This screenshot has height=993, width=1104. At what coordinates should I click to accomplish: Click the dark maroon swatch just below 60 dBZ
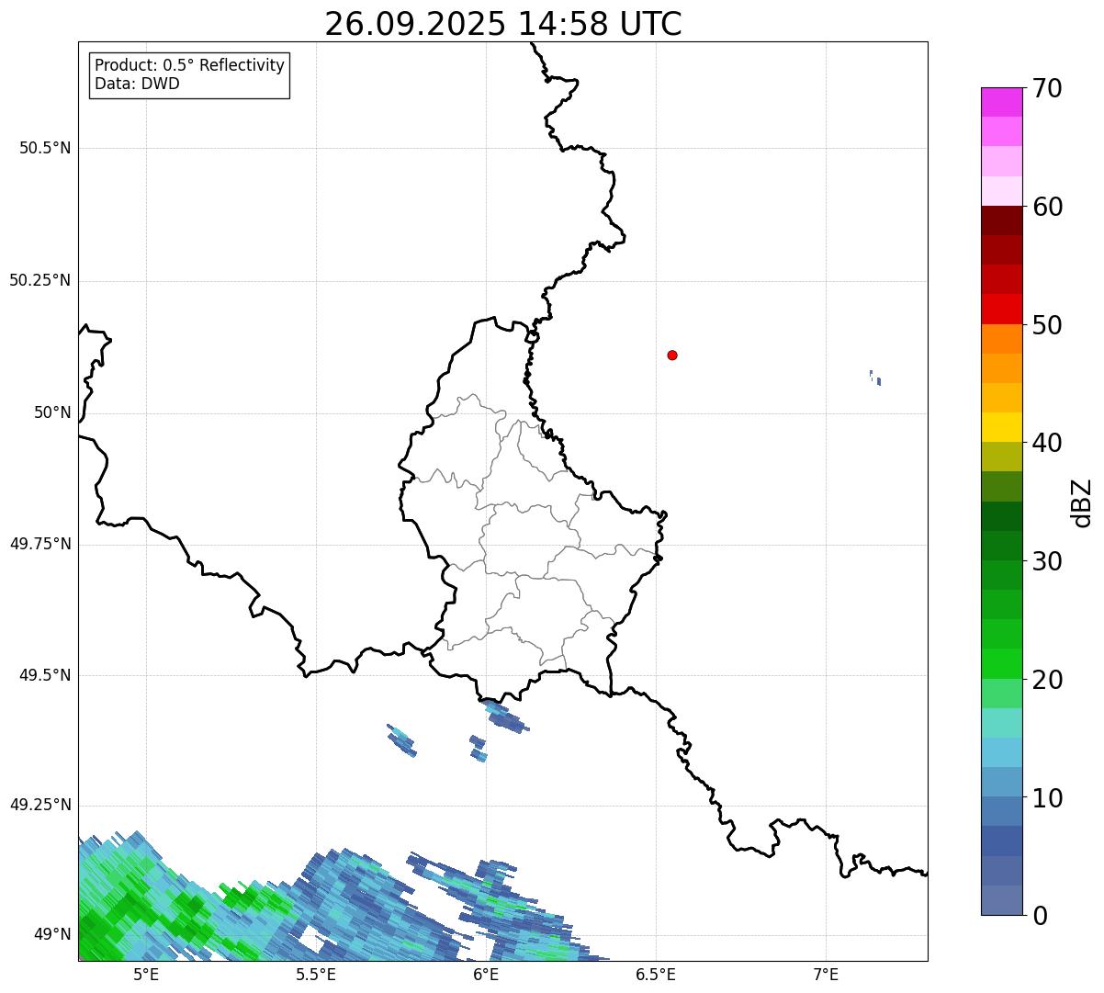tap(1001, 220)
